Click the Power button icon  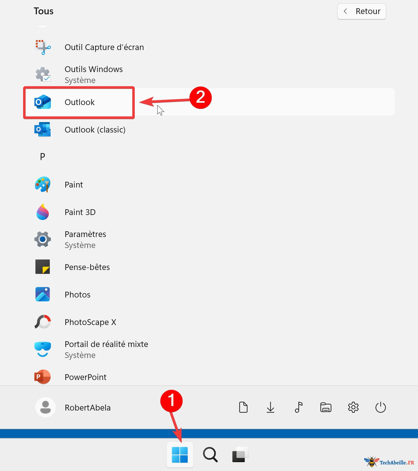coord(381,407)
